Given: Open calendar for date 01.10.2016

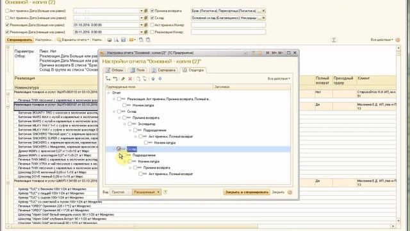Looking at the screenshot, I should 146,25.
